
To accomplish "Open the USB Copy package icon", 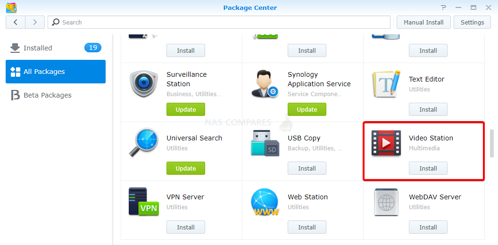I will 265,143.
